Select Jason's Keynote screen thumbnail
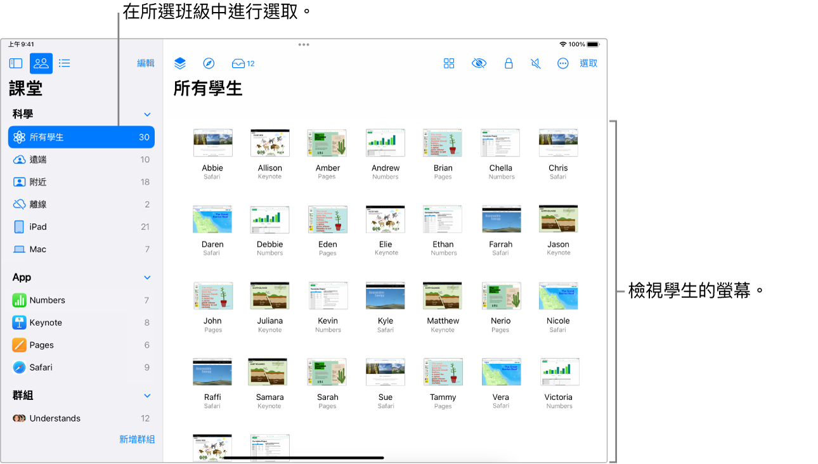This screenshot has width=818, height=464. click(558, 219)
